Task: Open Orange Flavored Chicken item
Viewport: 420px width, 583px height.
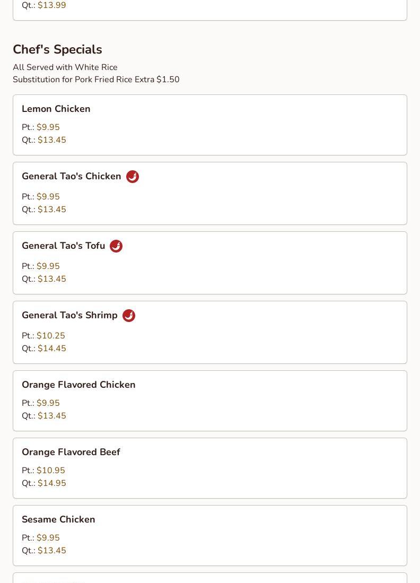Action: [78, 385]
